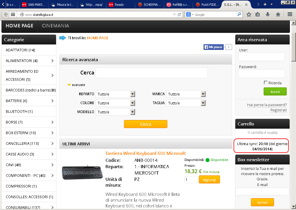Go to the browser home icon
The width and height of the screenshot is (296, 210).
point(278,14)
